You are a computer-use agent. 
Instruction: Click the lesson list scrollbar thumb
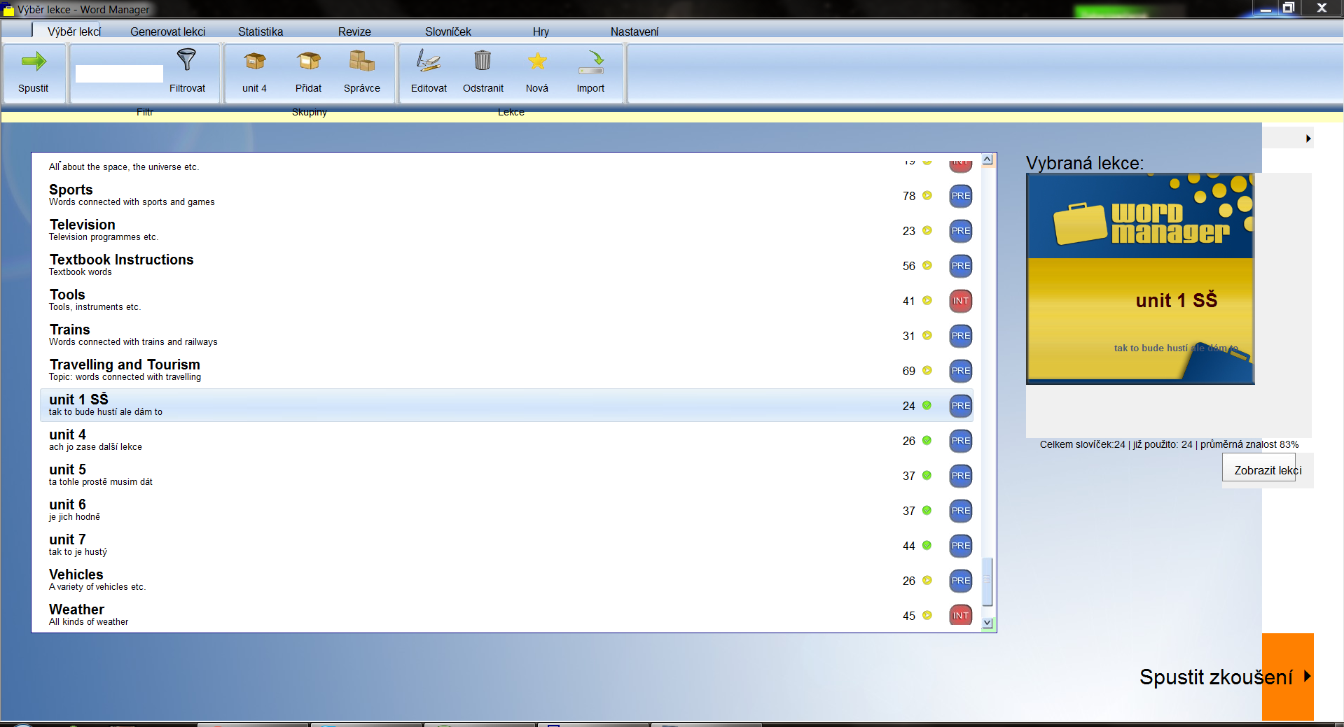[x=988, y=581]
